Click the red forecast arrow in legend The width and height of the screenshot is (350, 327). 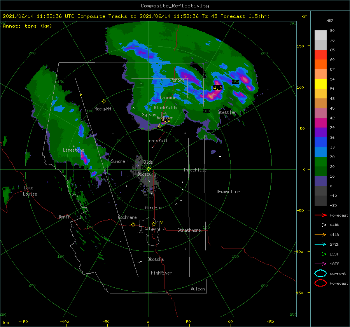[x=320, y=215]
